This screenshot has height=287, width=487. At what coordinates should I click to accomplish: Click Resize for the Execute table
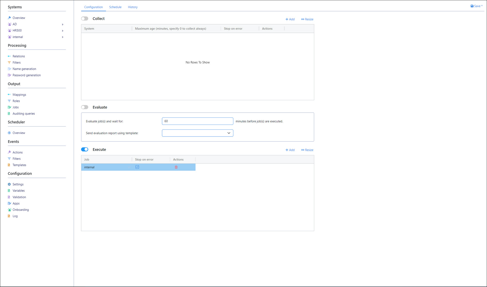[x=307, y=150]
